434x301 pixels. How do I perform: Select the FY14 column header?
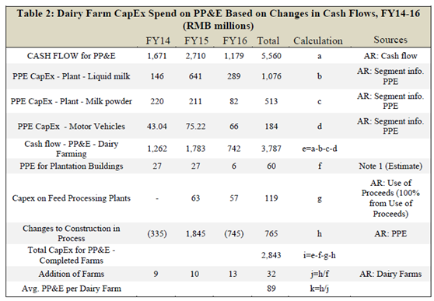pyautogui.click(x=157, y=40)
